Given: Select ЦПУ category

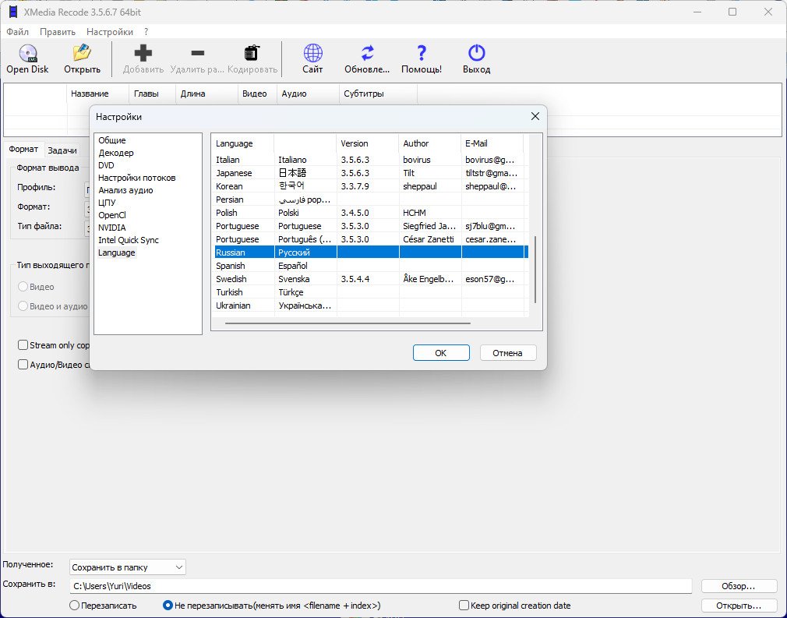Looking at the screenshot, I should point(107,203).
